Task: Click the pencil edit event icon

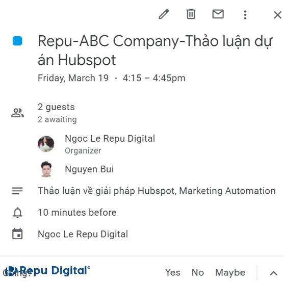Action: (x=164, y=14)
